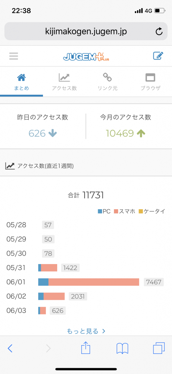Tap the blue PC legend swatch
This screenshot has width=172, height=374.
pos(100,211)
